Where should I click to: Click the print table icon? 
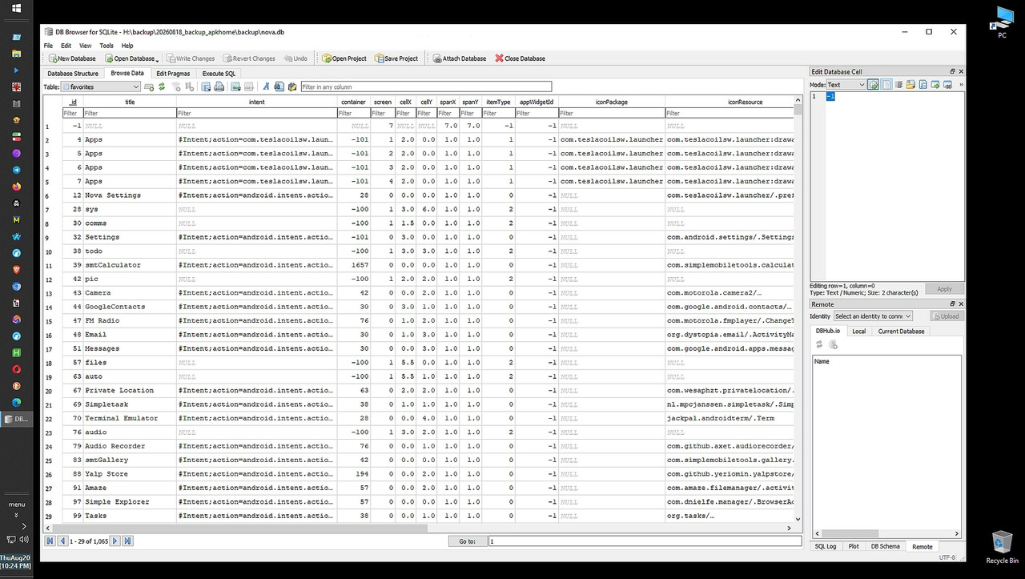tap(219, 86)
